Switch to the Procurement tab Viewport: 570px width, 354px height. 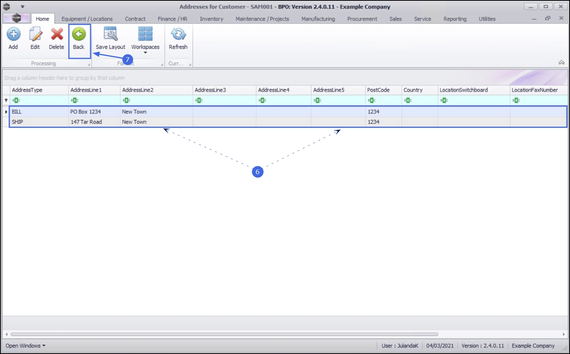point(362,19)
